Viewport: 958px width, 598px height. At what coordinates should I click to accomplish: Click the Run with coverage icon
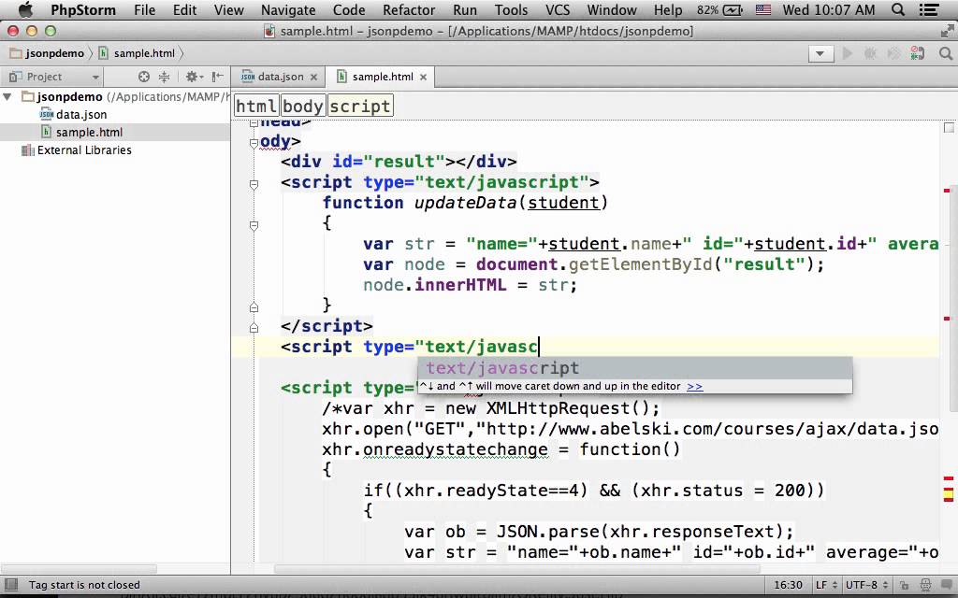click(x=893, y=53)
